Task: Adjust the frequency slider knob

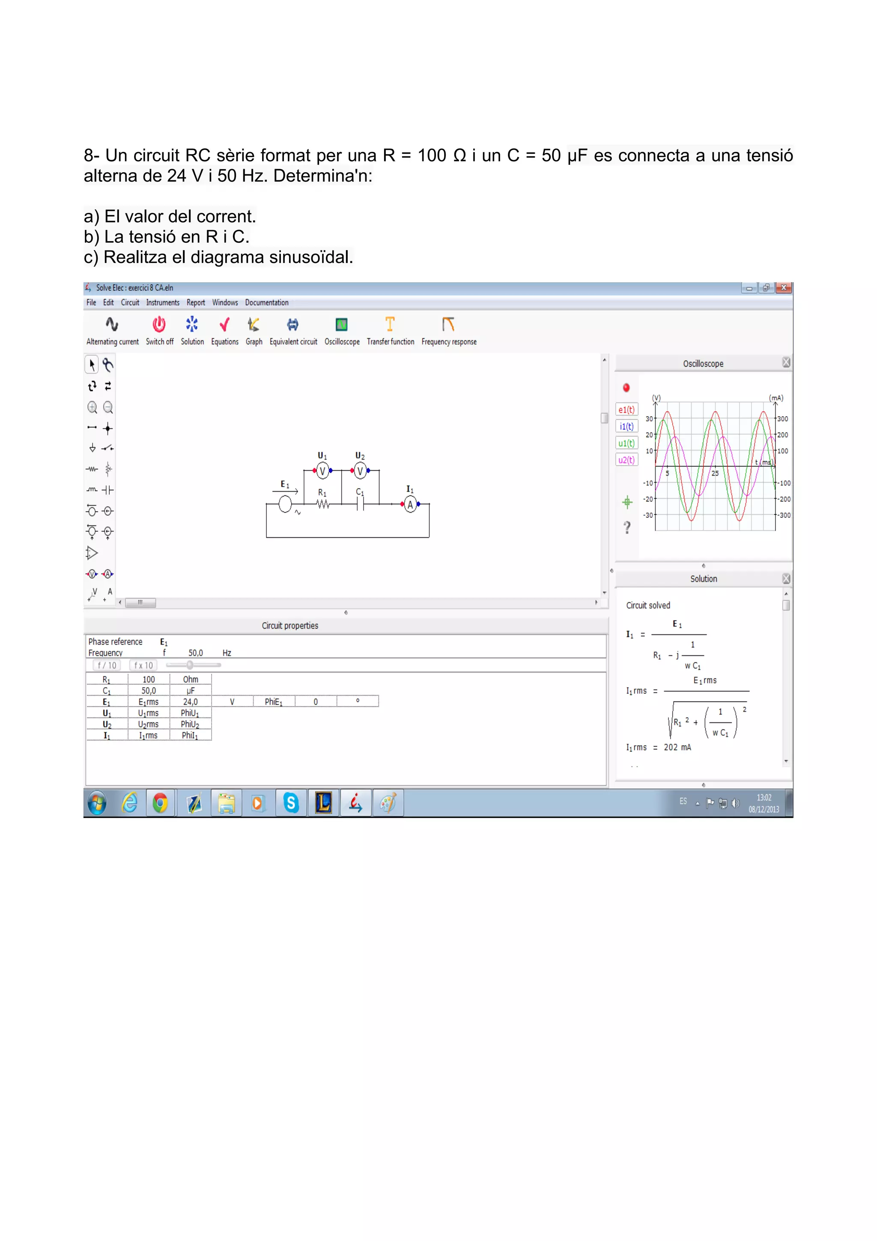Action: coord(190,665)
